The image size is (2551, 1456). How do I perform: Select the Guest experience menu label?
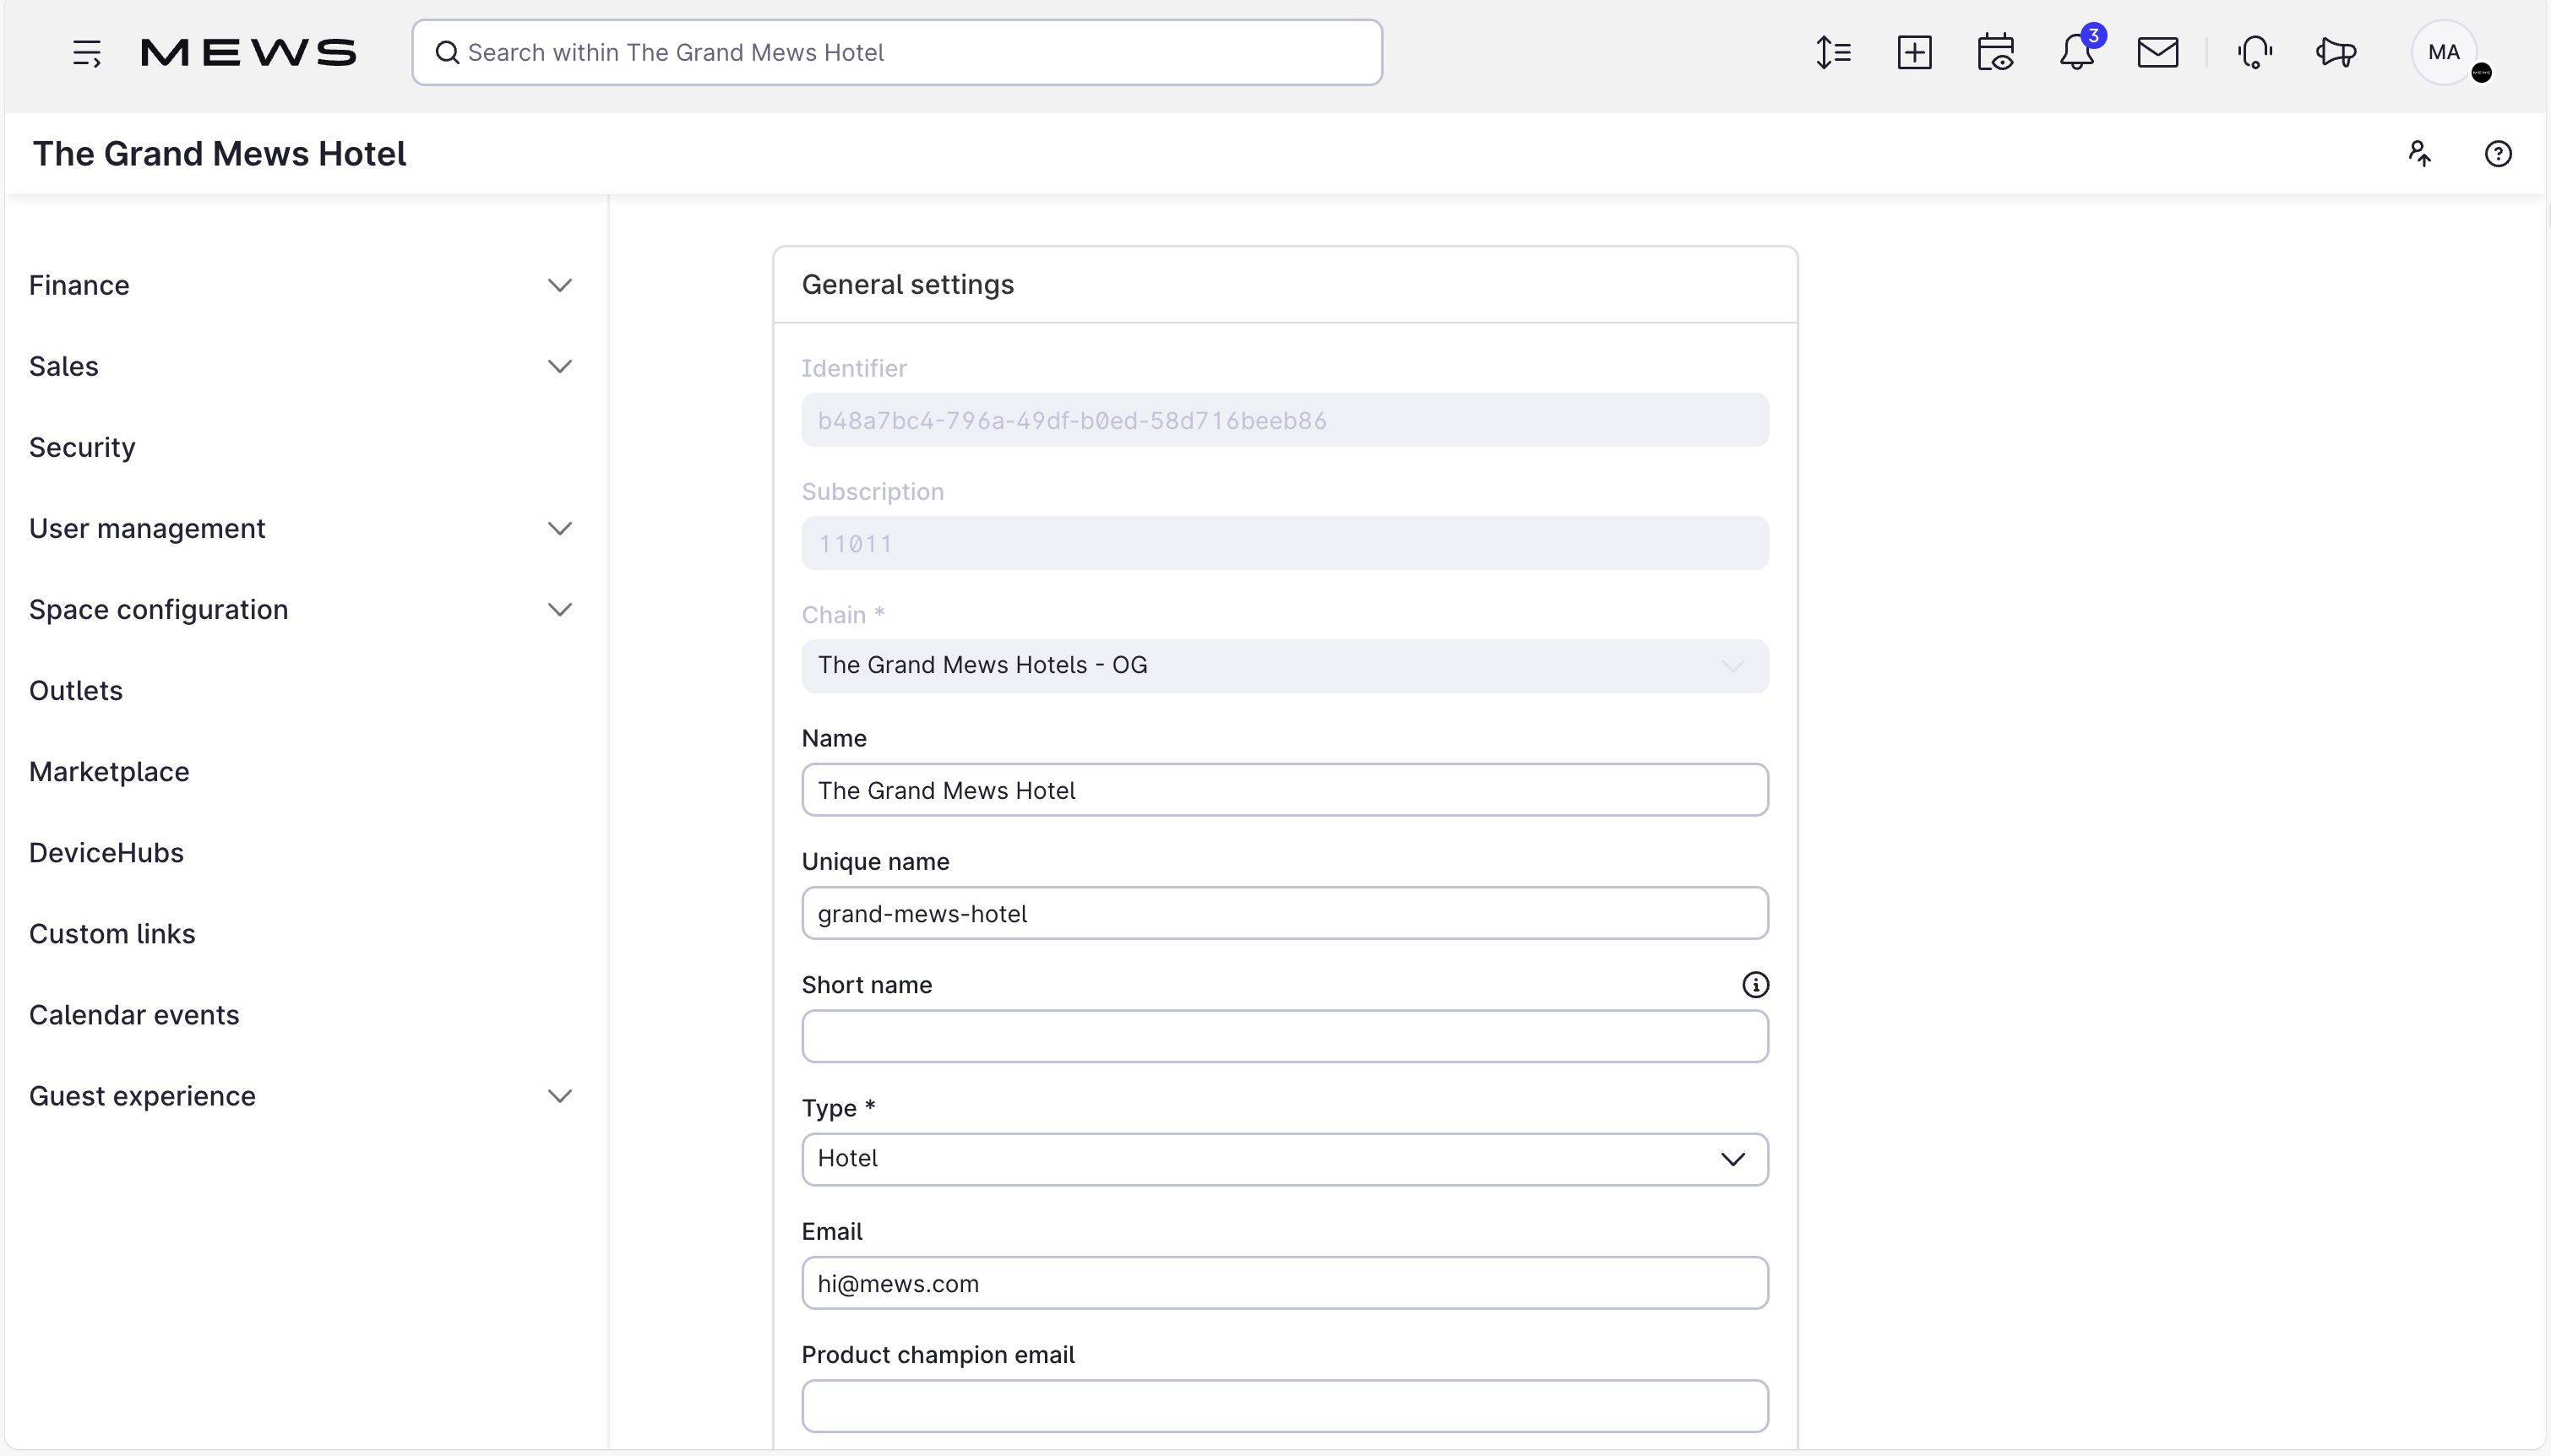pyautogui.click(x=142, y=1096)
